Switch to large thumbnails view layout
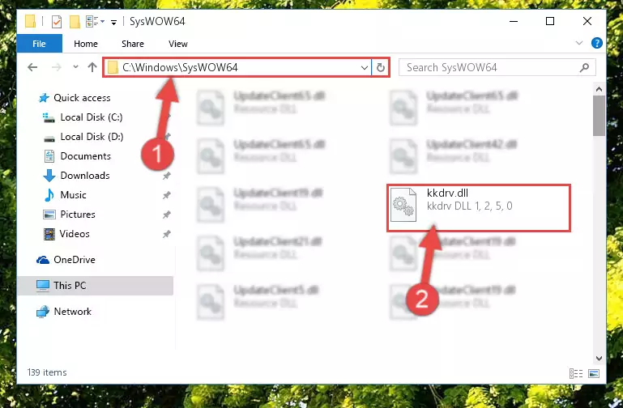 (x=594, y=373)
